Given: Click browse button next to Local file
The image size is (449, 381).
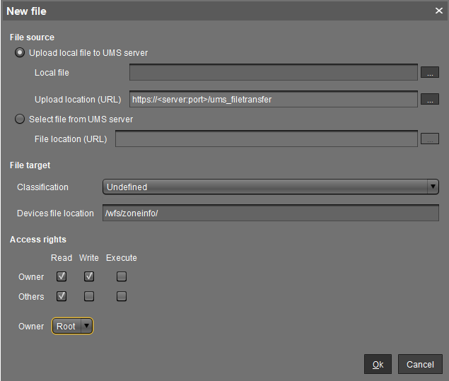Looking at the screenshot, I should pos(429,72).
